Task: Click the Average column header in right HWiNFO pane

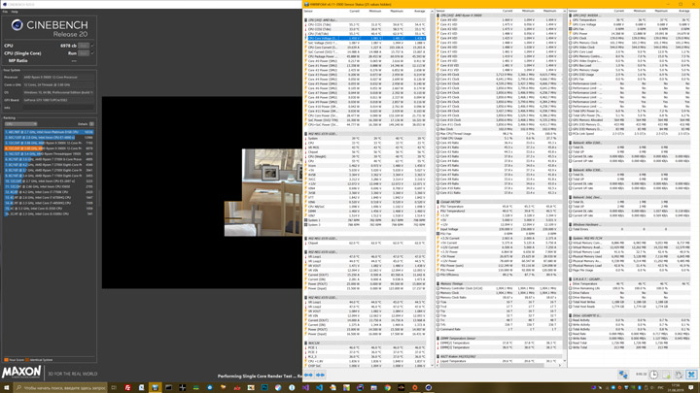Action: coord(683,11)
